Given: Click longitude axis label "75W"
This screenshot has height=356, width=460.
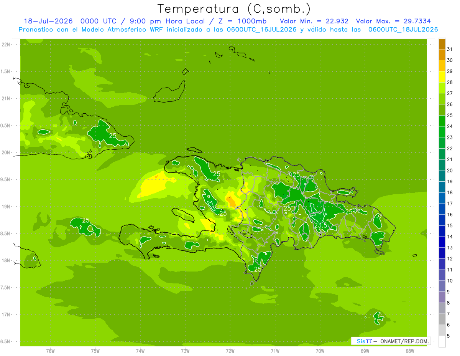Looking at the screenshot, I should coord(95,351).
